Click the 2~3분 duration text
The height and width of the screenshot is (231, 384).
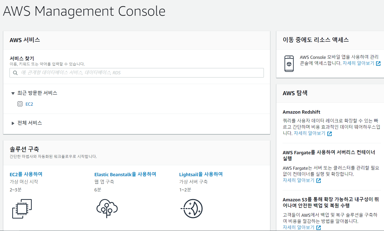click(x=15, y=190)
